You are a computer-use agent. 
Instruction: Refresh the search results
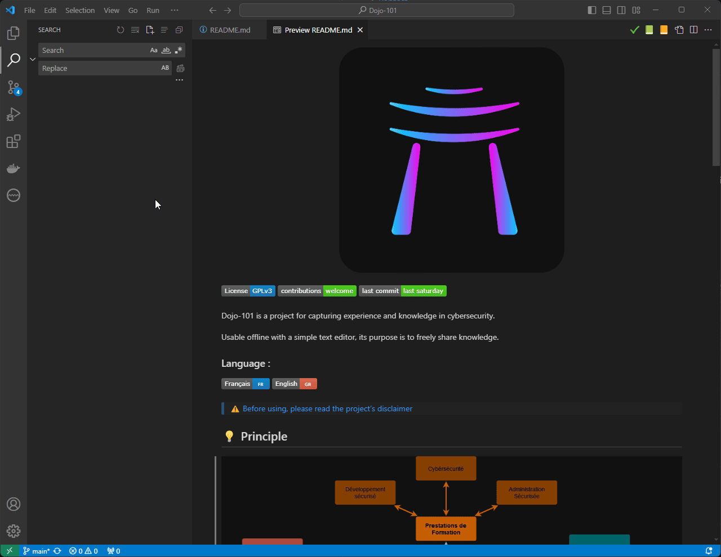point(121,30)
